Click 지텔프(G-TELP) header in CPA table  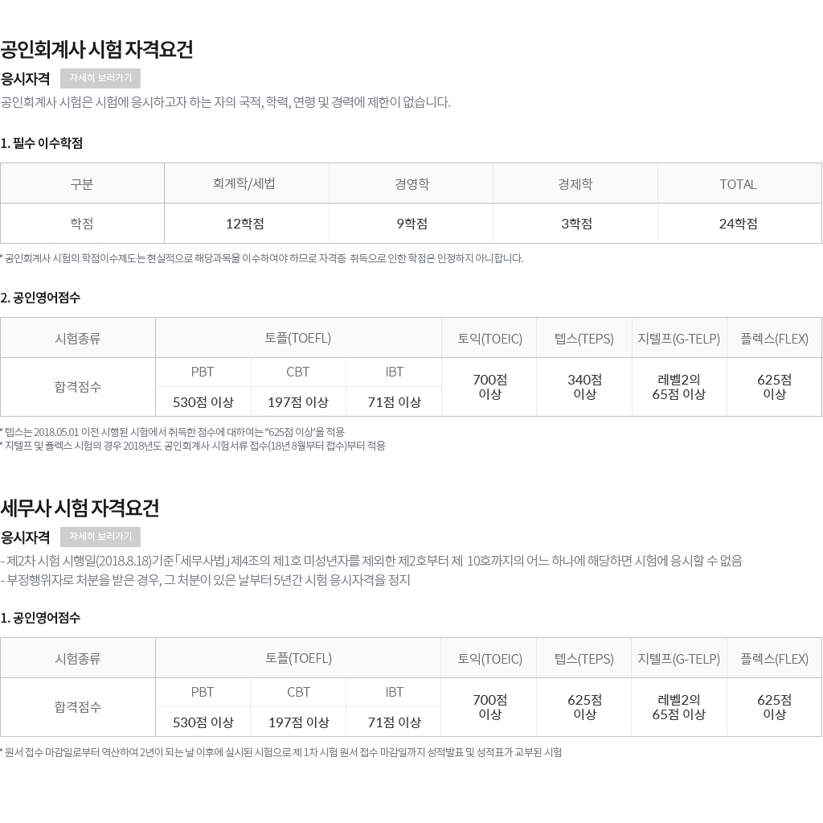point(679,338)
